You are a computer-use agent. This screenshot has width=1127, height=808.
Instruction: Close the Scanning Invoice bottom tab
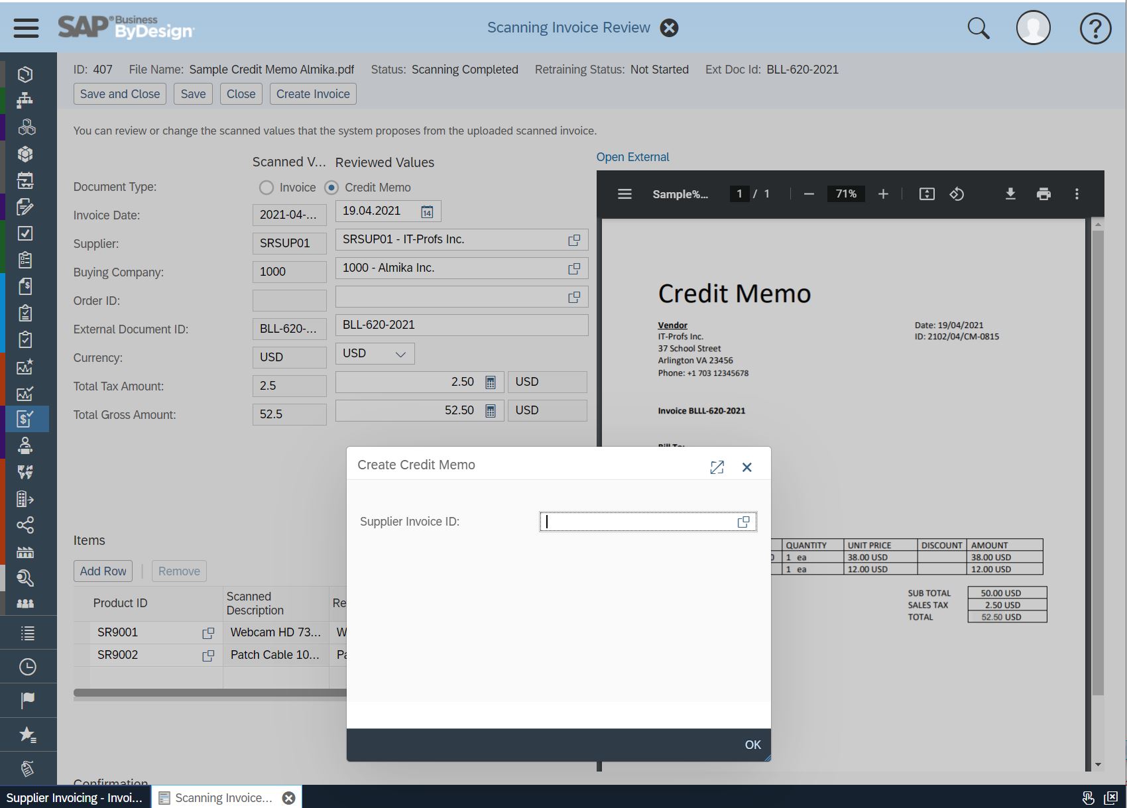coord(289,798)
